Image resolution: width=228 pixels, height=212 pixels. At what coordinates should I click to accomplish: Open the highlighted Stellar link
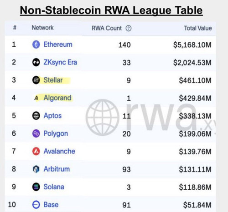(53, 80)
